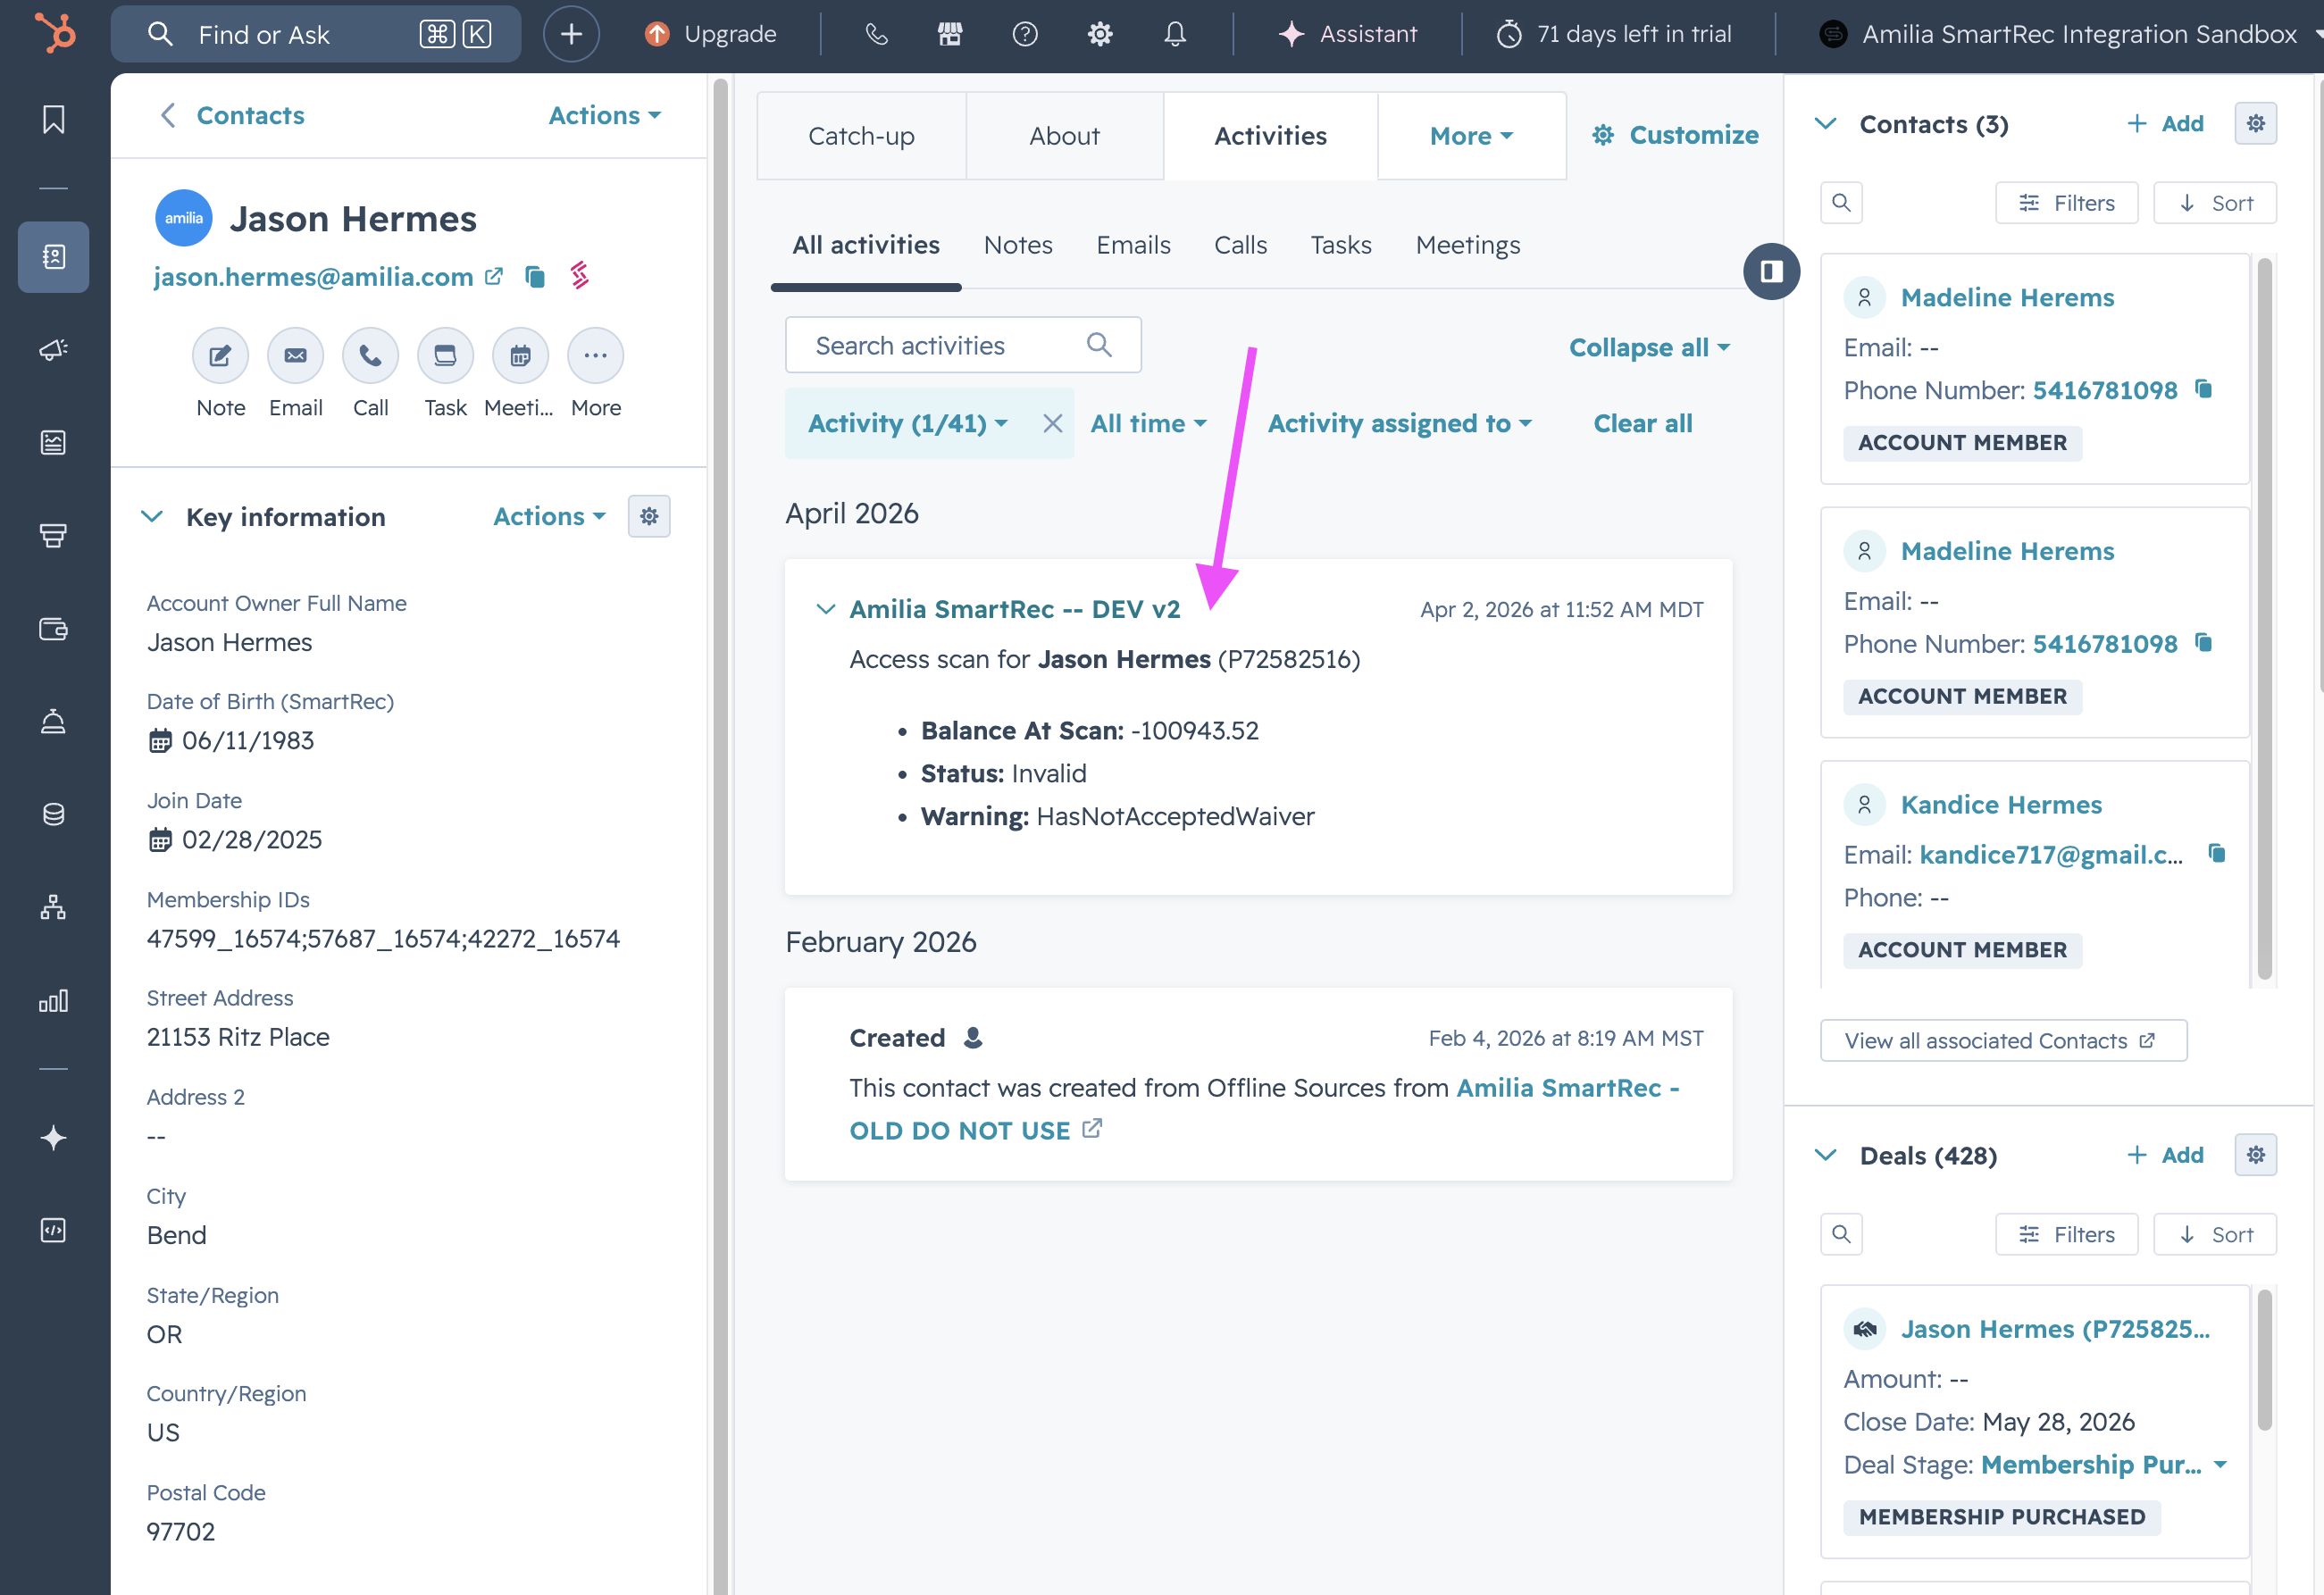This screenshot has height=1595, width=2324.
Task: Collapse the Amilia SmartRec activity entry
Action: pos(825,609)
